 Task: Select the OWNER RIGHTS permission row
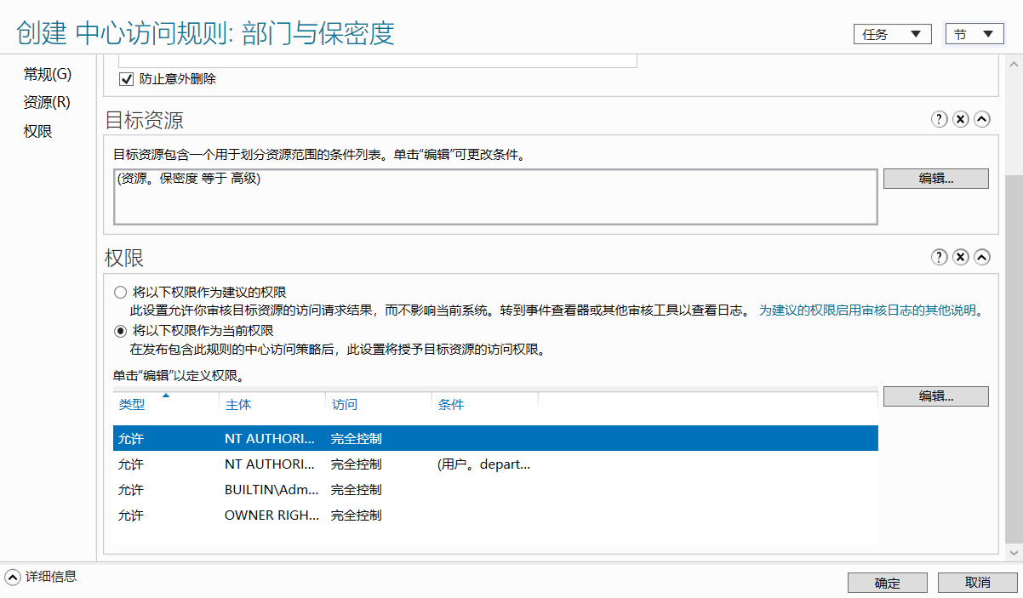tap(495, 515)
